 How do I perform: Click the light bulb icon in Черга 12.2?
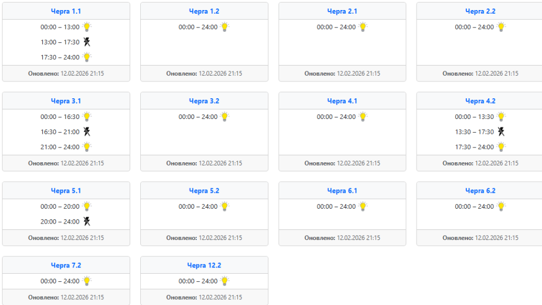click(224, 281)
